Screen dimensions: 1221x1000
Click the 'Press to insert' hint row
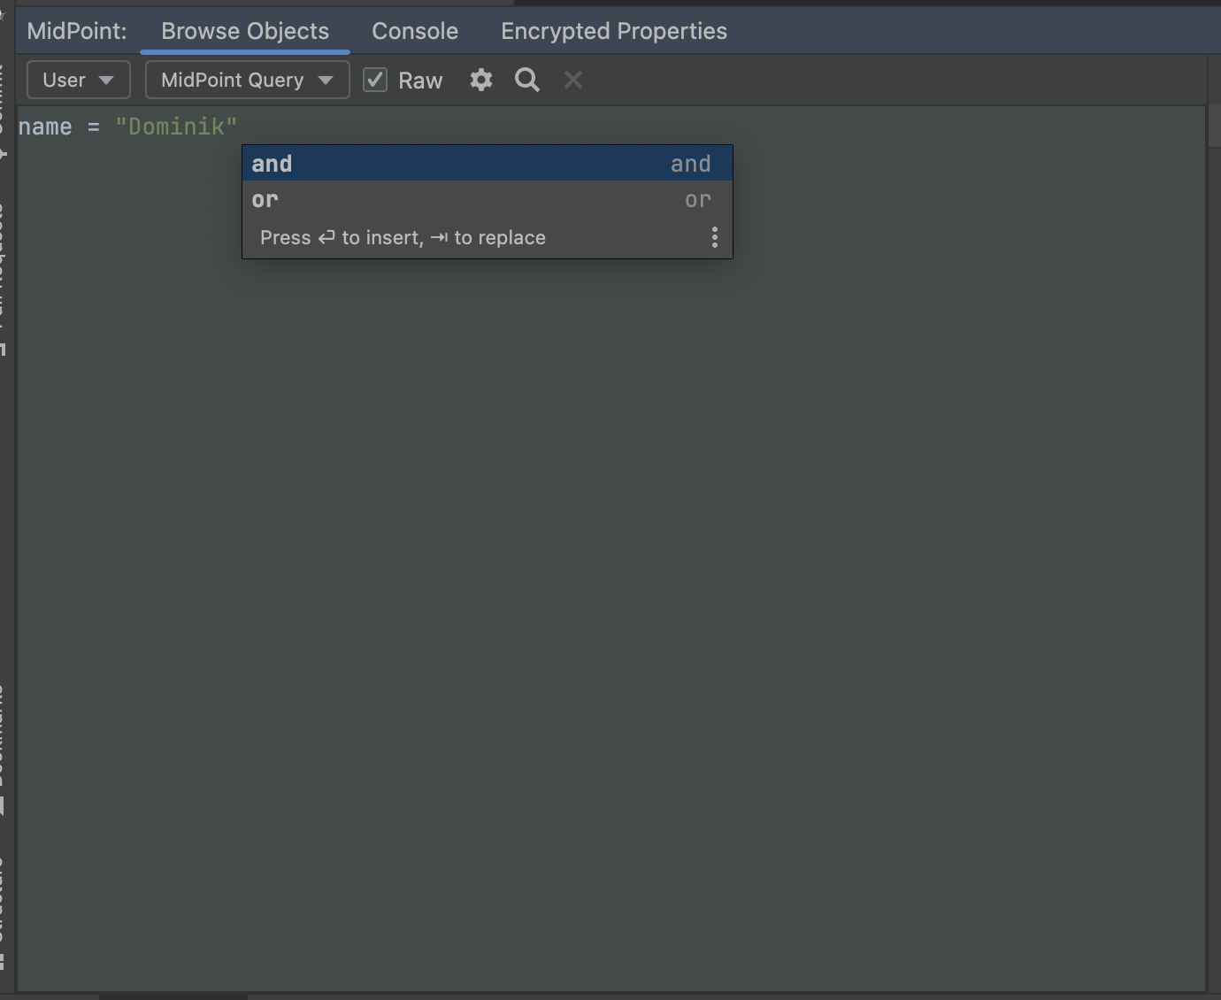403,237
